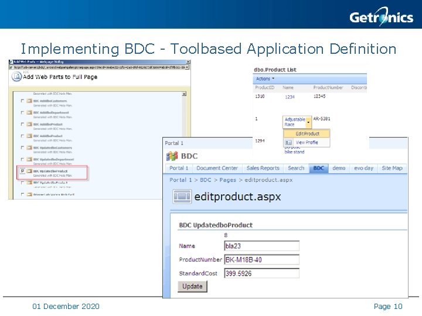Switch to the Portal 1 navigation tab
This screenshot has width=422, height=316.
[x=179, y=168]
